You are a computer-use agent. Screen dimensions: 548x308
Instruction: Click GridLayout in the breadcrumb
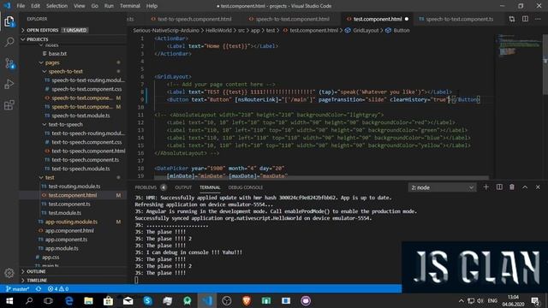(x=366, y=31)
